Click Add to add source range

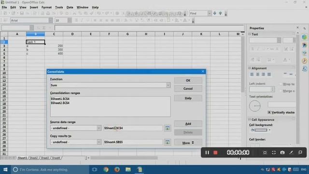pyautogui.click(x=188, y=124)
